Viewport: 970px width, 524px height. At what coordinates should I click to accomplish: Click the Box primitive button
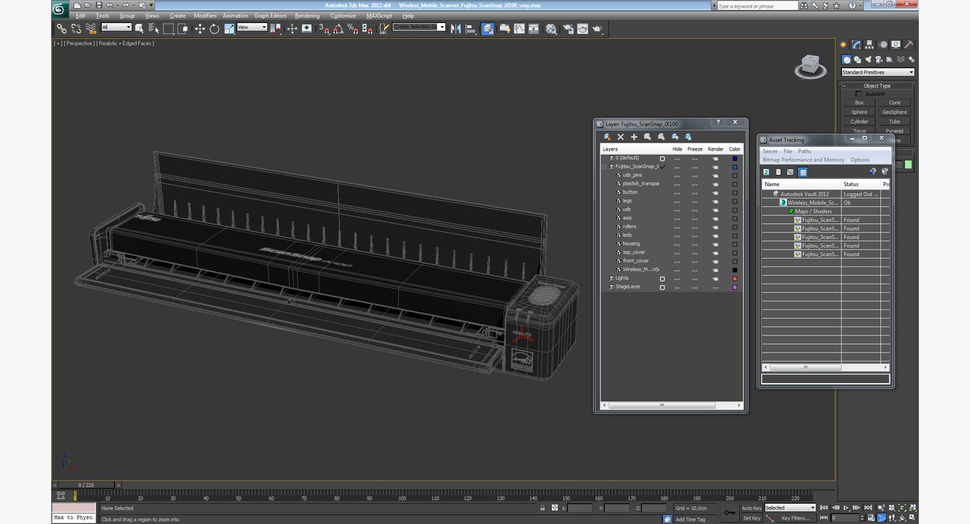coord(859,103)
